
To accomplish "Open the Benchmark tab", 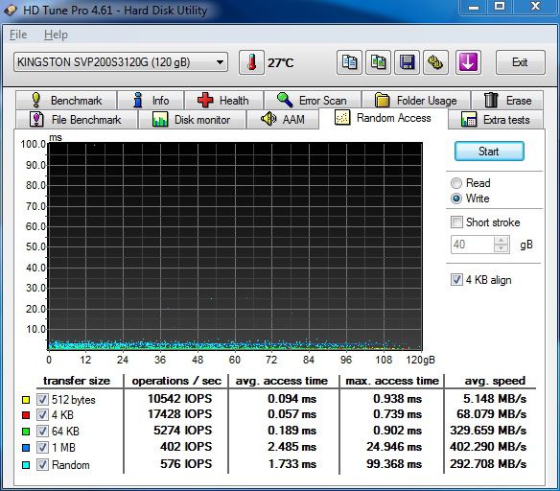I will pyautogui.click(x=66, y=101).
